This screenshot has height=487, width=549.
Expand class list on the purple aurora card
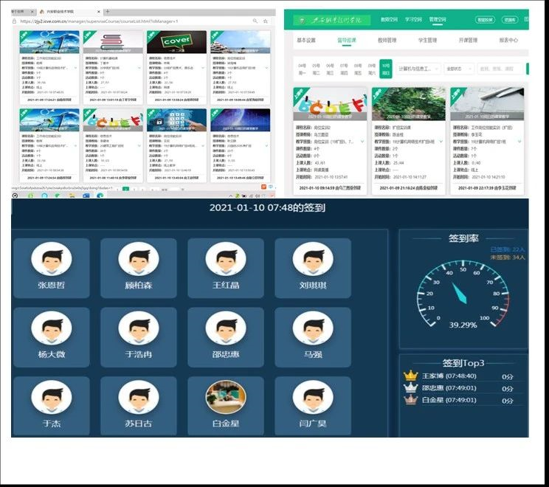pyautogui.click(x=267, y=145)
